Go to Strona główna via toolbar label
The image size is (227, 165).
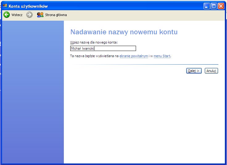click(56, 15)
